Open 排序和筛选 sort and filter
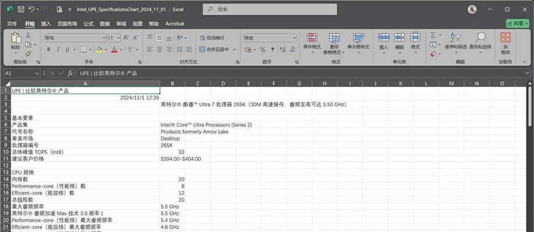This screenshot has height=232, width=534. (x=455, y=43)
